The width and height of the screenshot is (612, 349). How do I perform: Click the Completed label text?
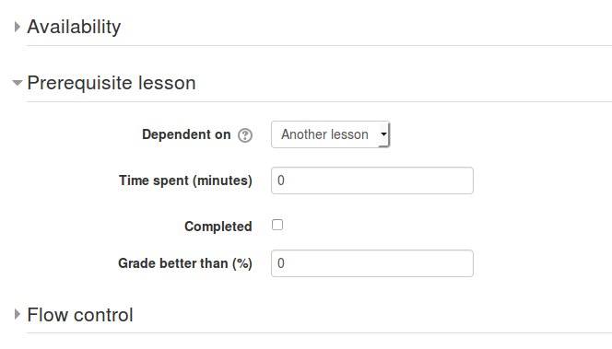pos(218,227)
